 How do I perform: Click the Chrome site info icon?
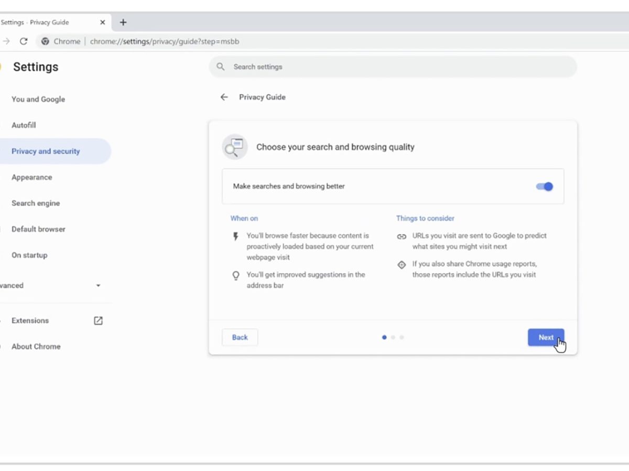46,41
